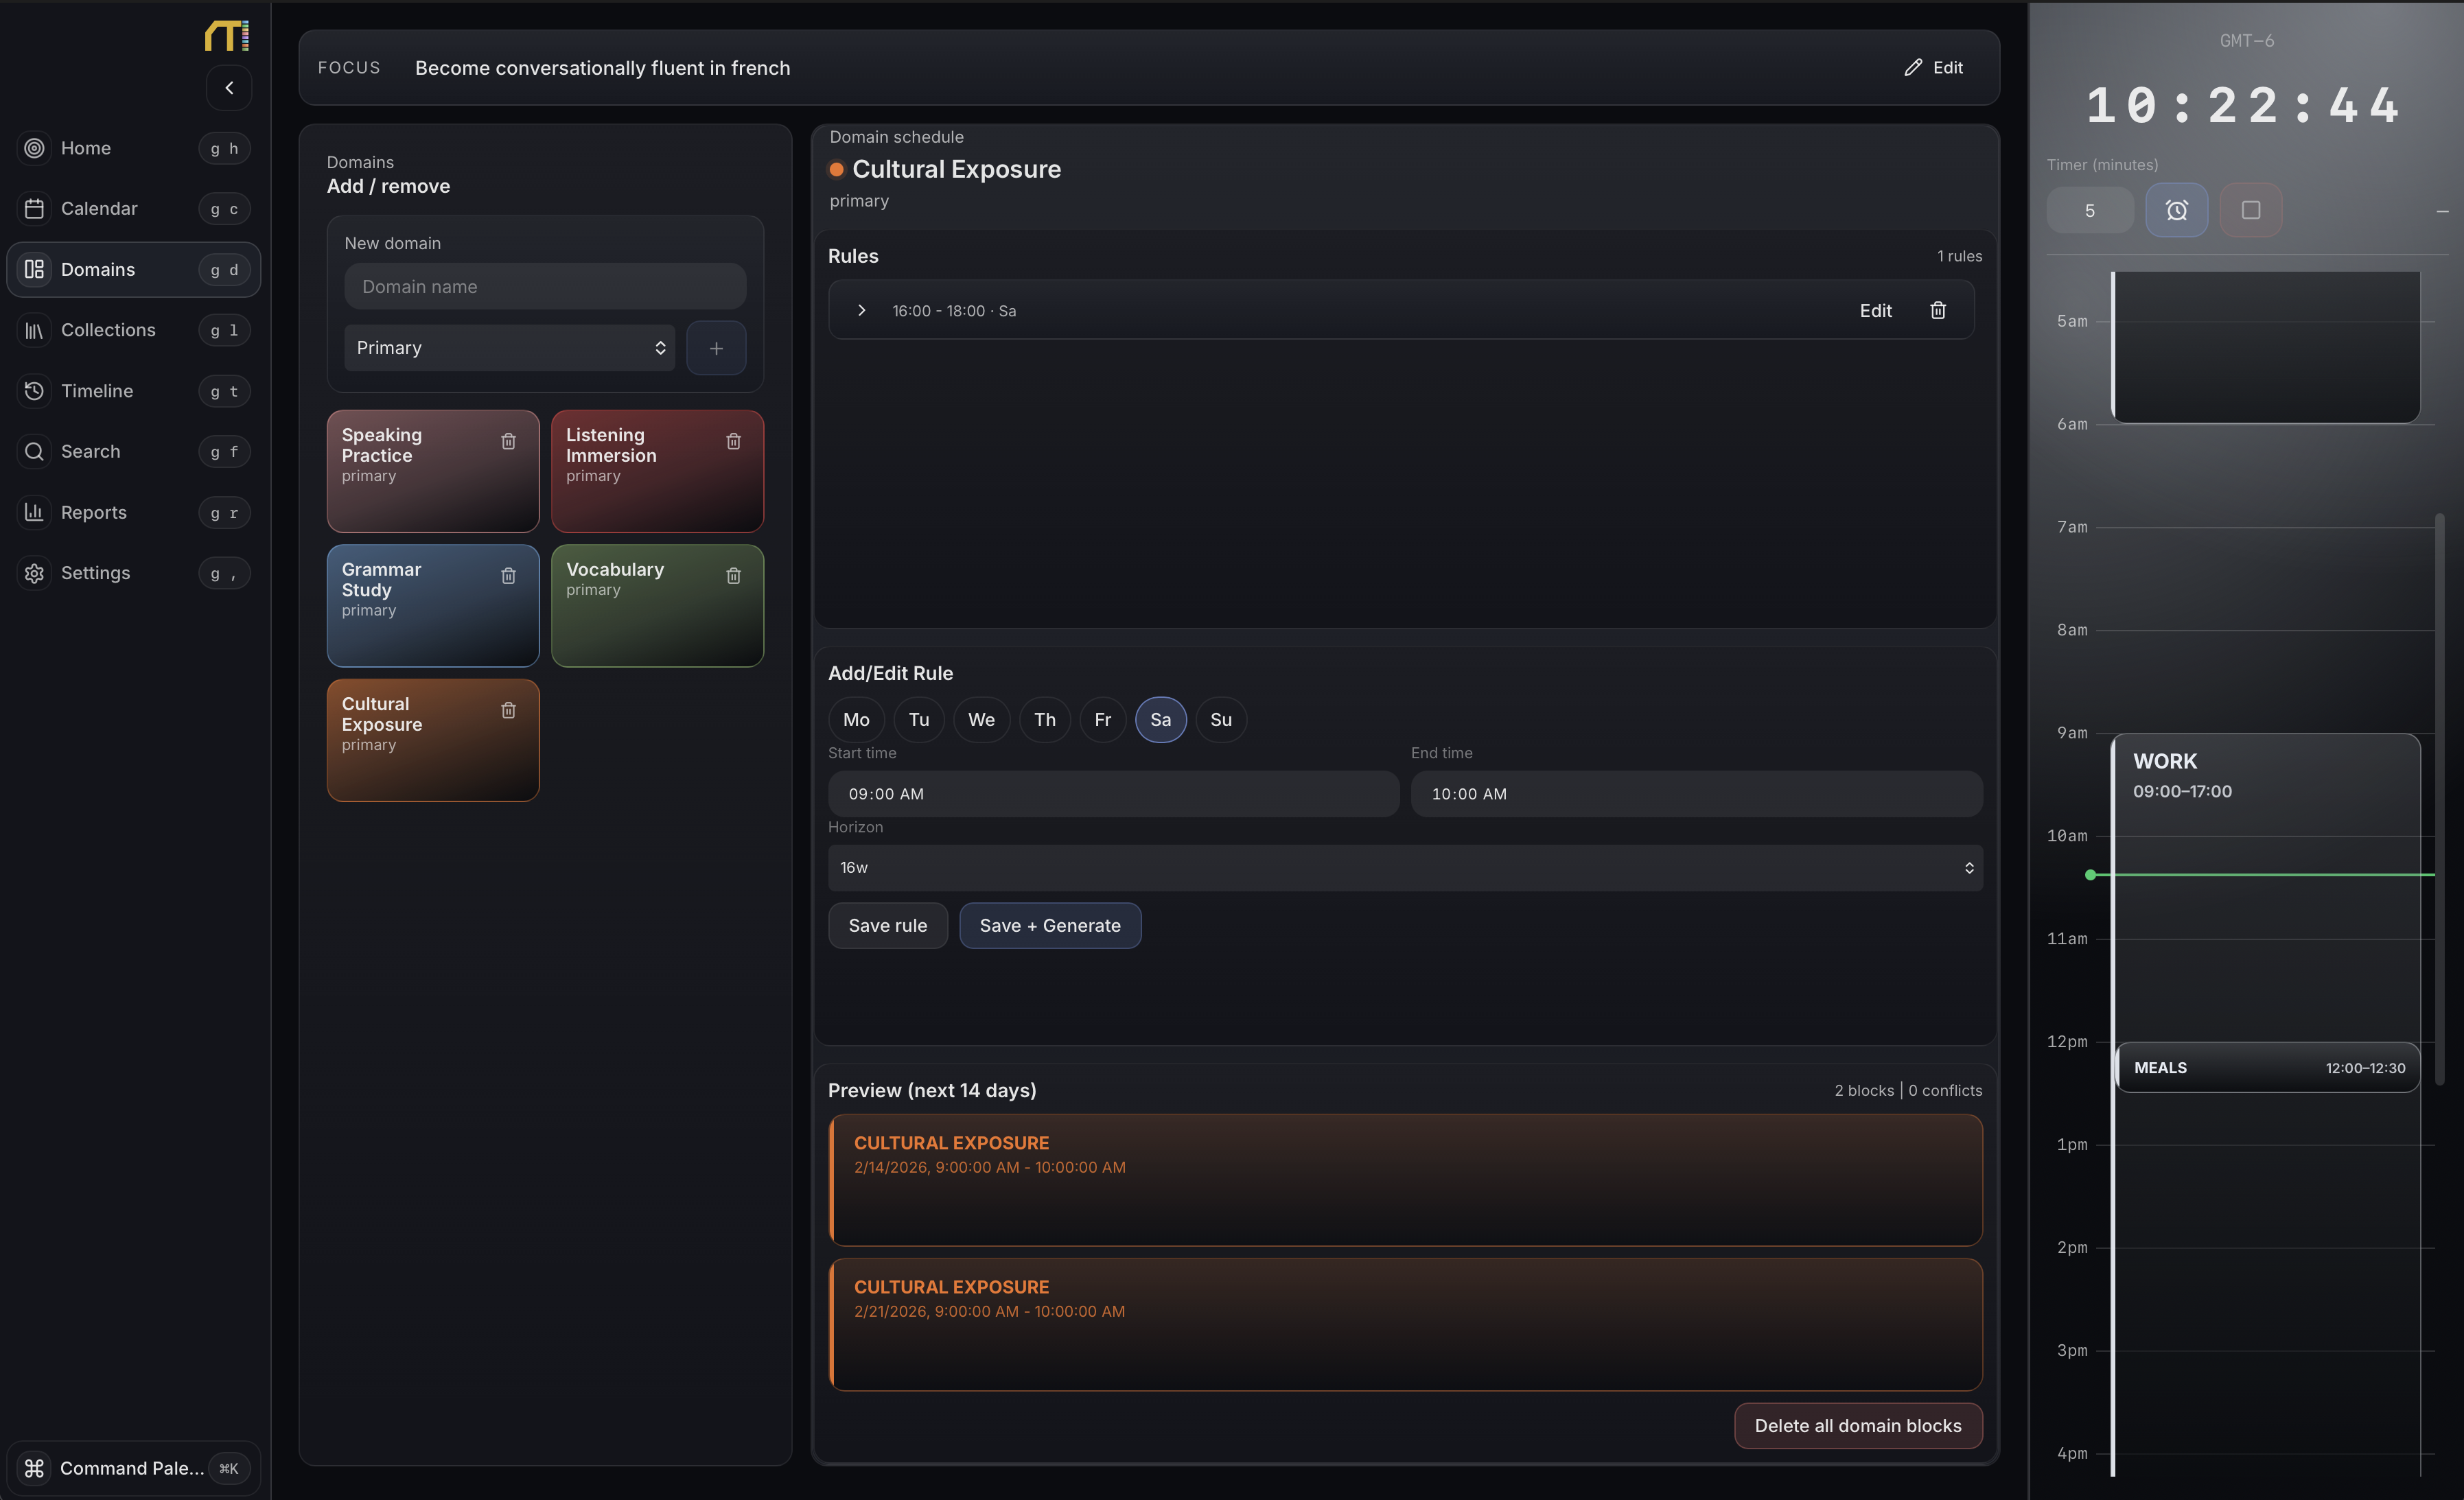Change the Horizon from 16w dropdown
The width and height of the screenshot is (2464, 1500).
1404,867
